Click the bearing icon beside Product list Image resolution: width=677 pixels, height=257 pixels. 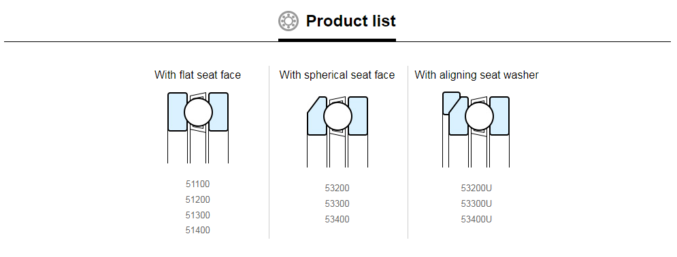click(x=288, y=21)
